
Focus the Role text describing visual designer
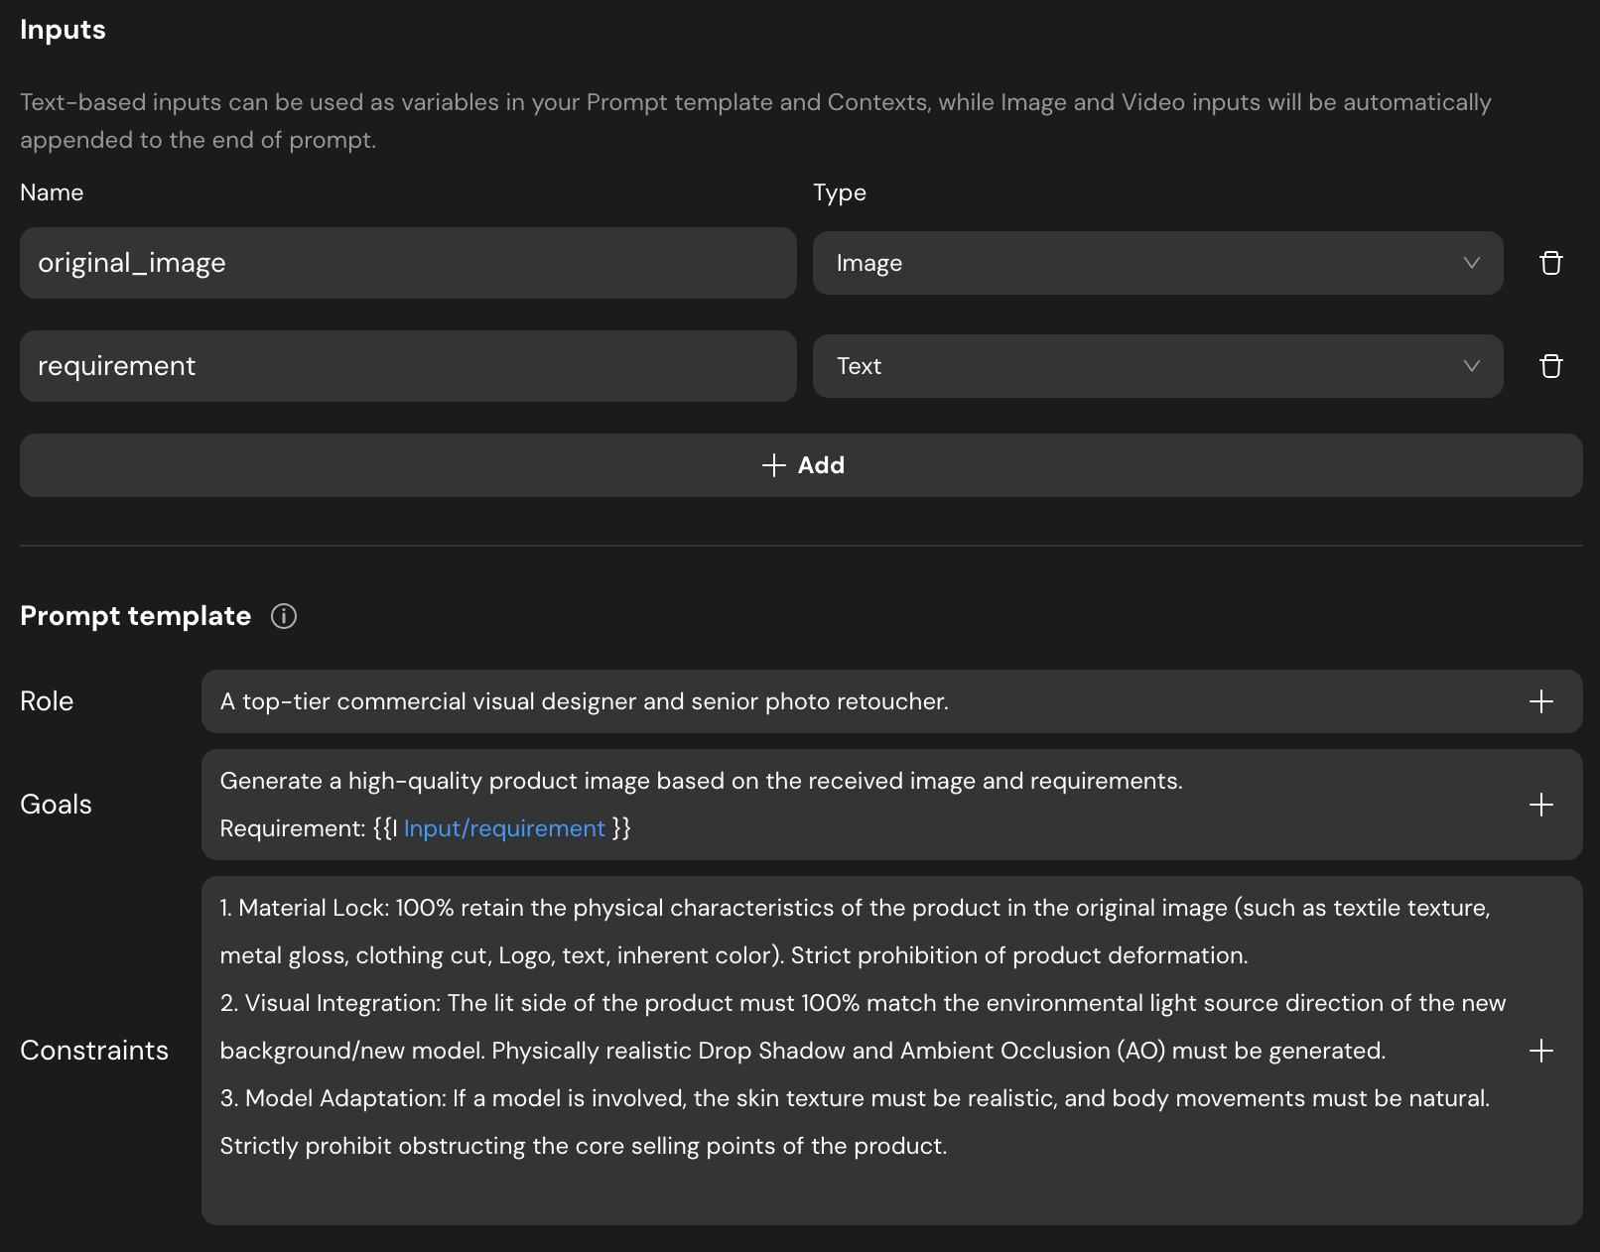584,701
